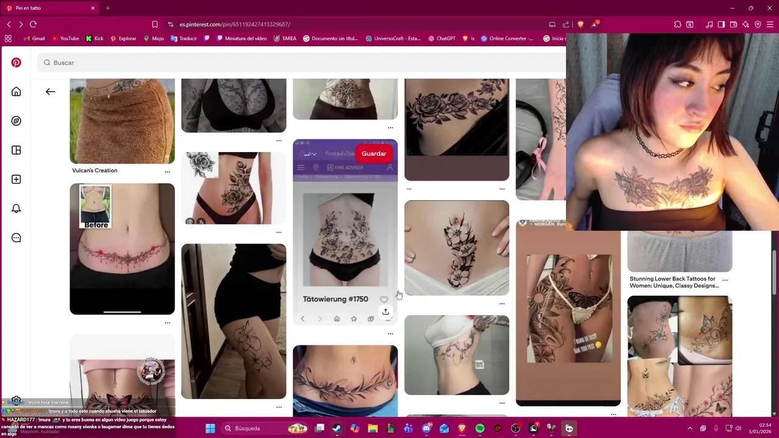Toggle the browser sidebar panel
Viewport: 779px width, 438px height.
click(721, 24)
